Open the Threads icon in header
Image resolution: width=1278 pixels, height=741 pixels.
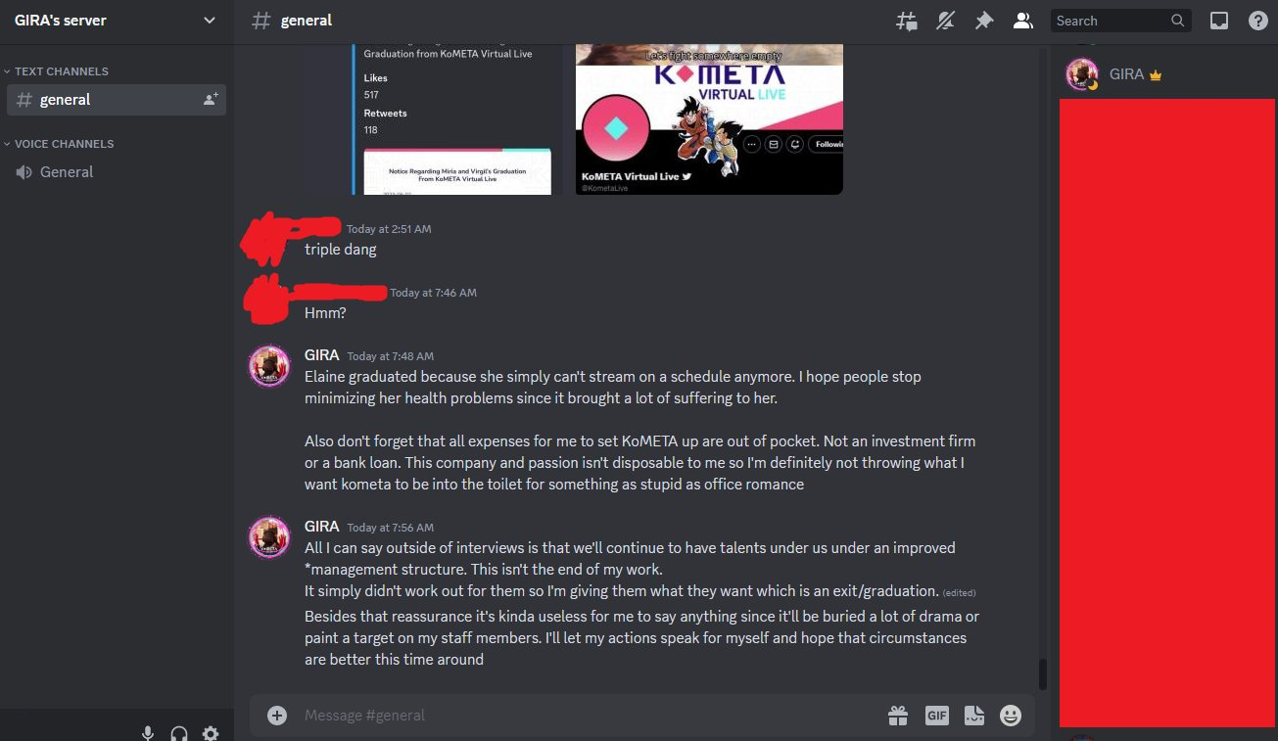(907, 21)
